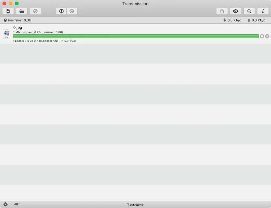
Task: Open a torrent file with folder icon
Action: click(22, 11)
